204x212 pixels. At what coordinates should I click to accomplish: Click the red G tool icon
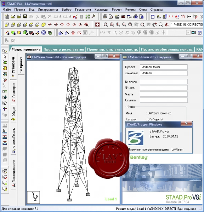(79, 33)
